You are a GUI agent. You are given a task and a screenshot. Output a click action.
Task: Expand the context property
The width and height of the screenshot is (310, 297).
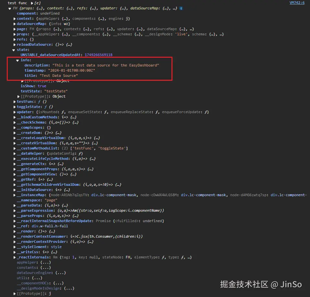(14, 18)
